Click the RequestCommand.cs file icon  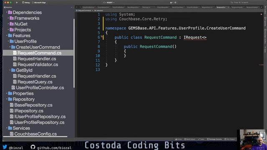[15, 53]
